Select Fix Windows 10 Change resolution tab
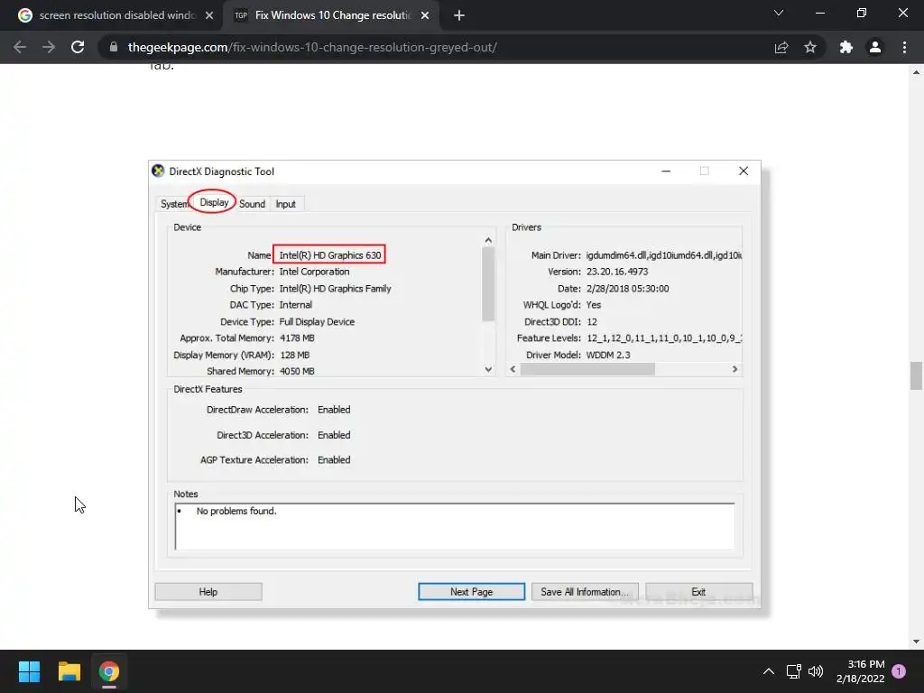The image size is (924, 693). point(332,15)
